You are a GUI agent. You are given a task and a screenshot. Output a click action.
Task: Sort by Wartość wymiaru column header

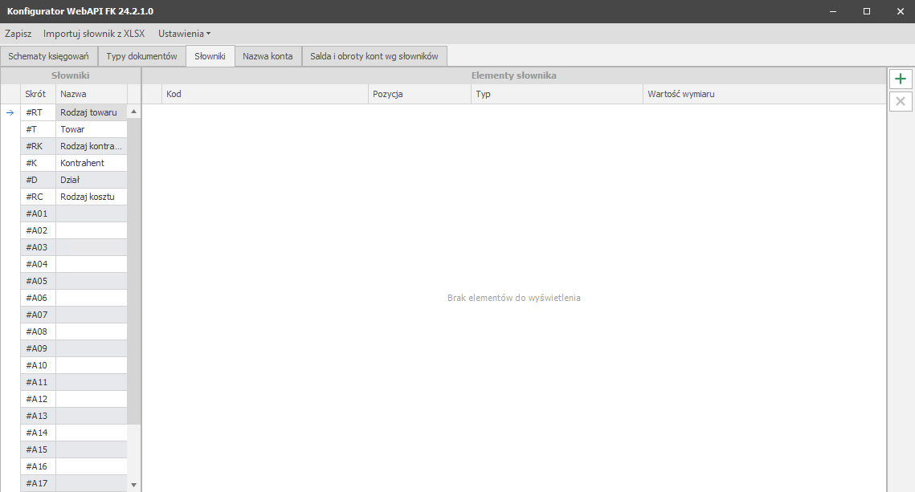tap(763, 94)
